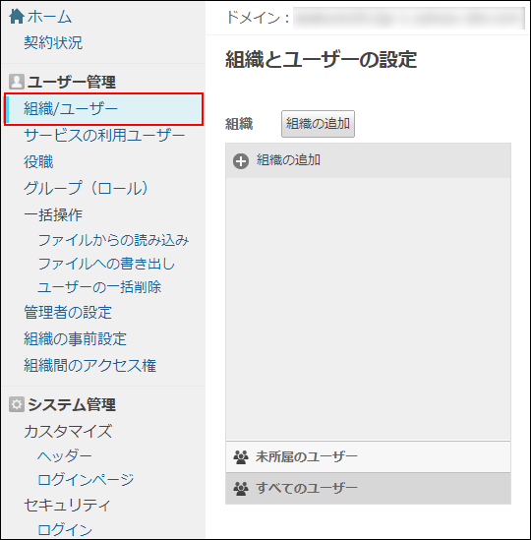
Task: Open ヘッダー customization
Action: 65,456
